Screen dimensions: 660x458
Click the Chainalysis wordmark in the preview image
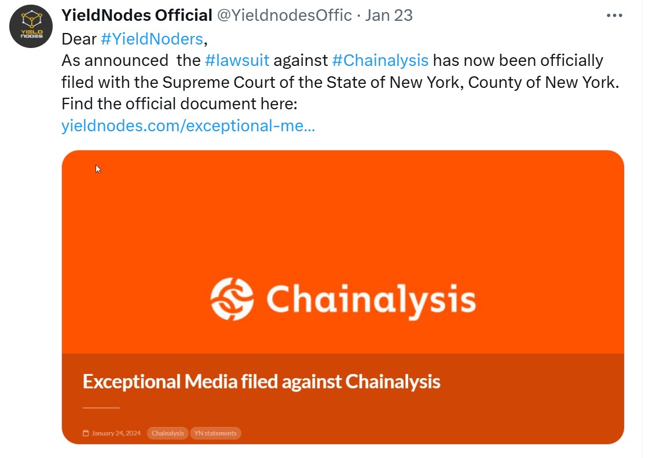pos(371,300)
